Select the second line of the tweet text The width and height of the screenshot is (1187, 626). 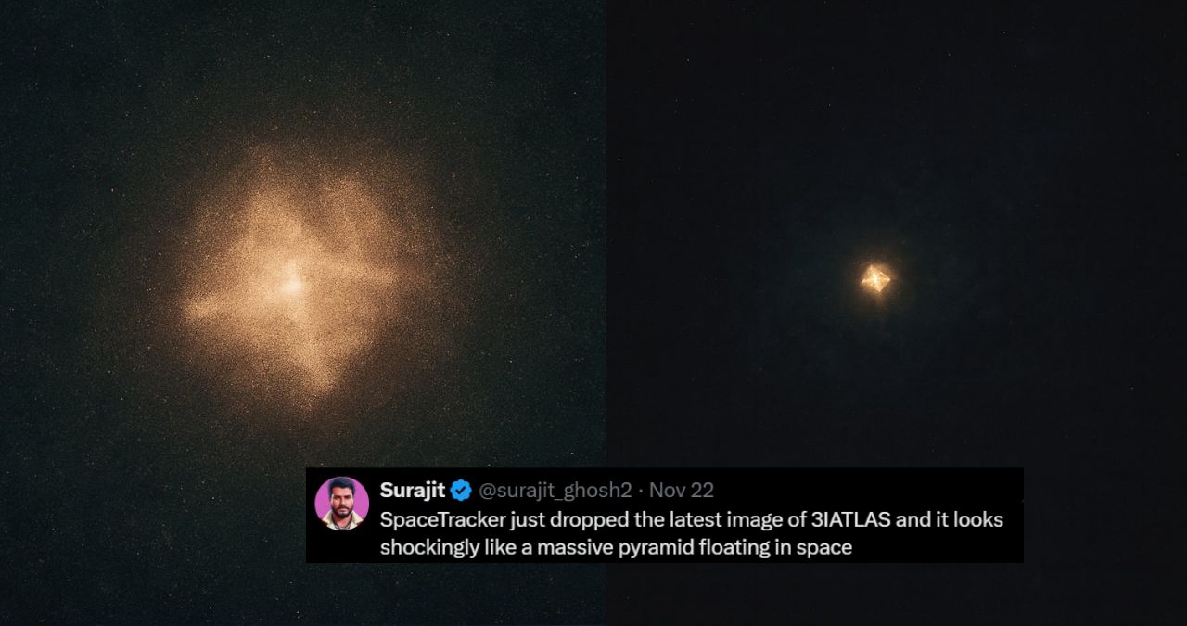tap(616, 547)
